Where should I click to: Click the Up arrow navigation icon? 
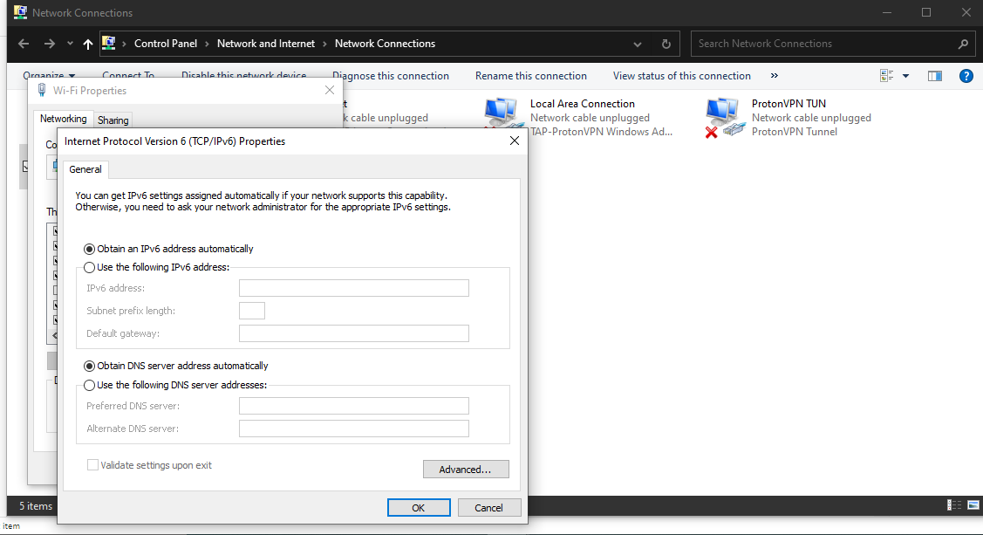tap(88, 44)
